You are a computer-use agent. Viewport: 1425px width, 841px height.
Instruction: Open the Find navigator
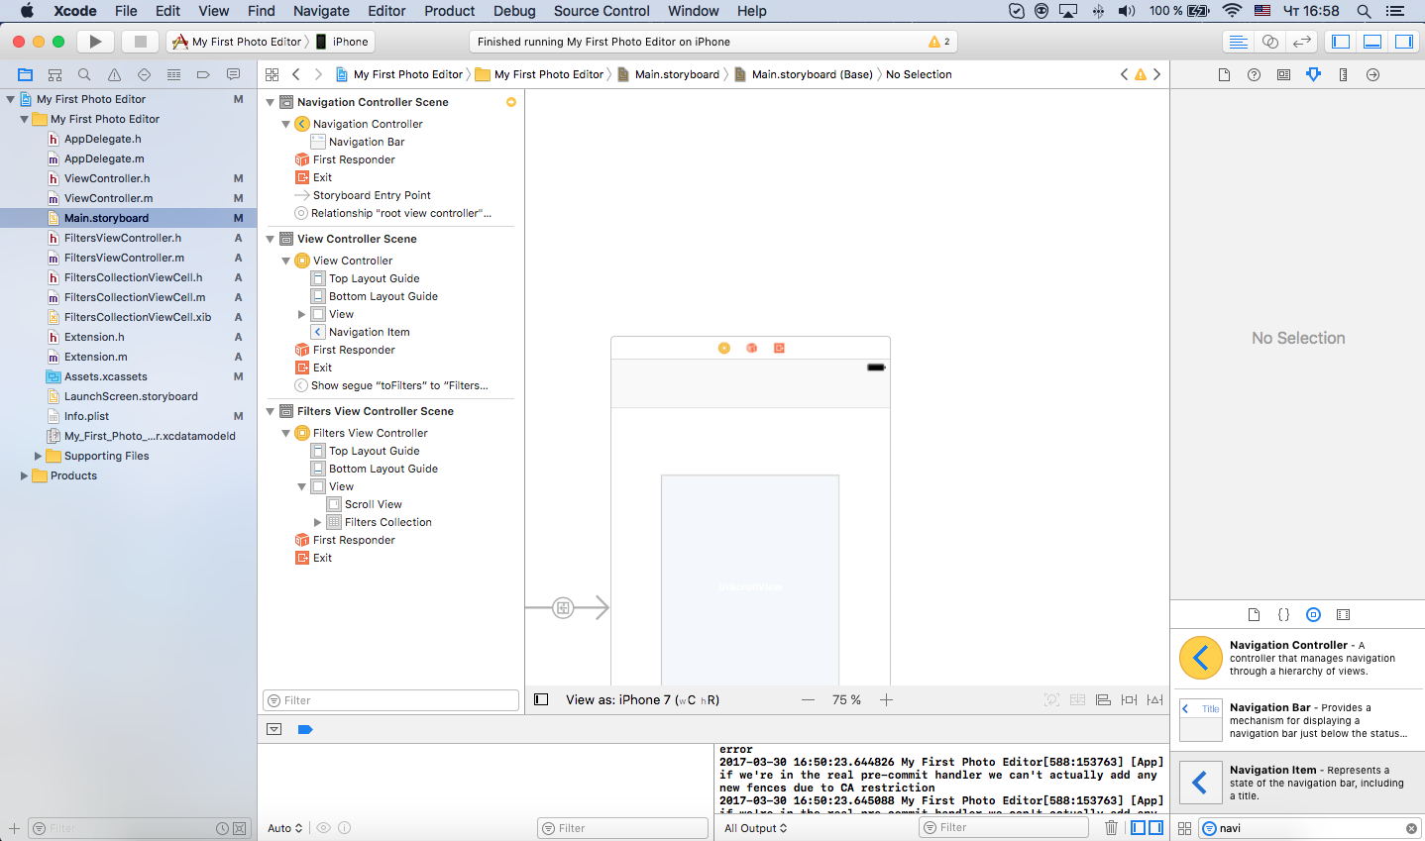[x=84, y=74]
